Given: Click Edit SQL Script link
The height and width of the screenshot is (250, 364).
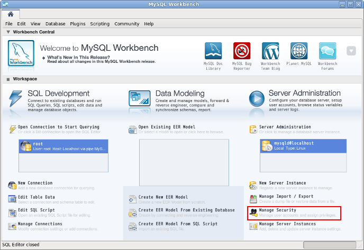Looking at the screenshot, I should [36, 210].
